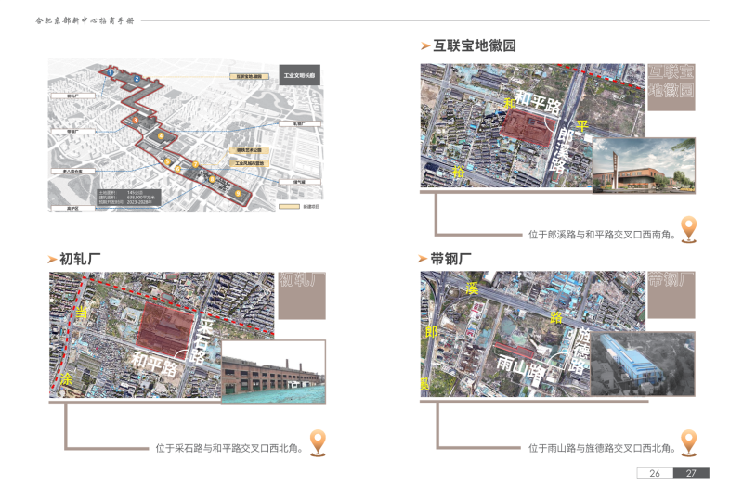Click the orange arrow before 带钢厂 heading

[x=425, y=259]
